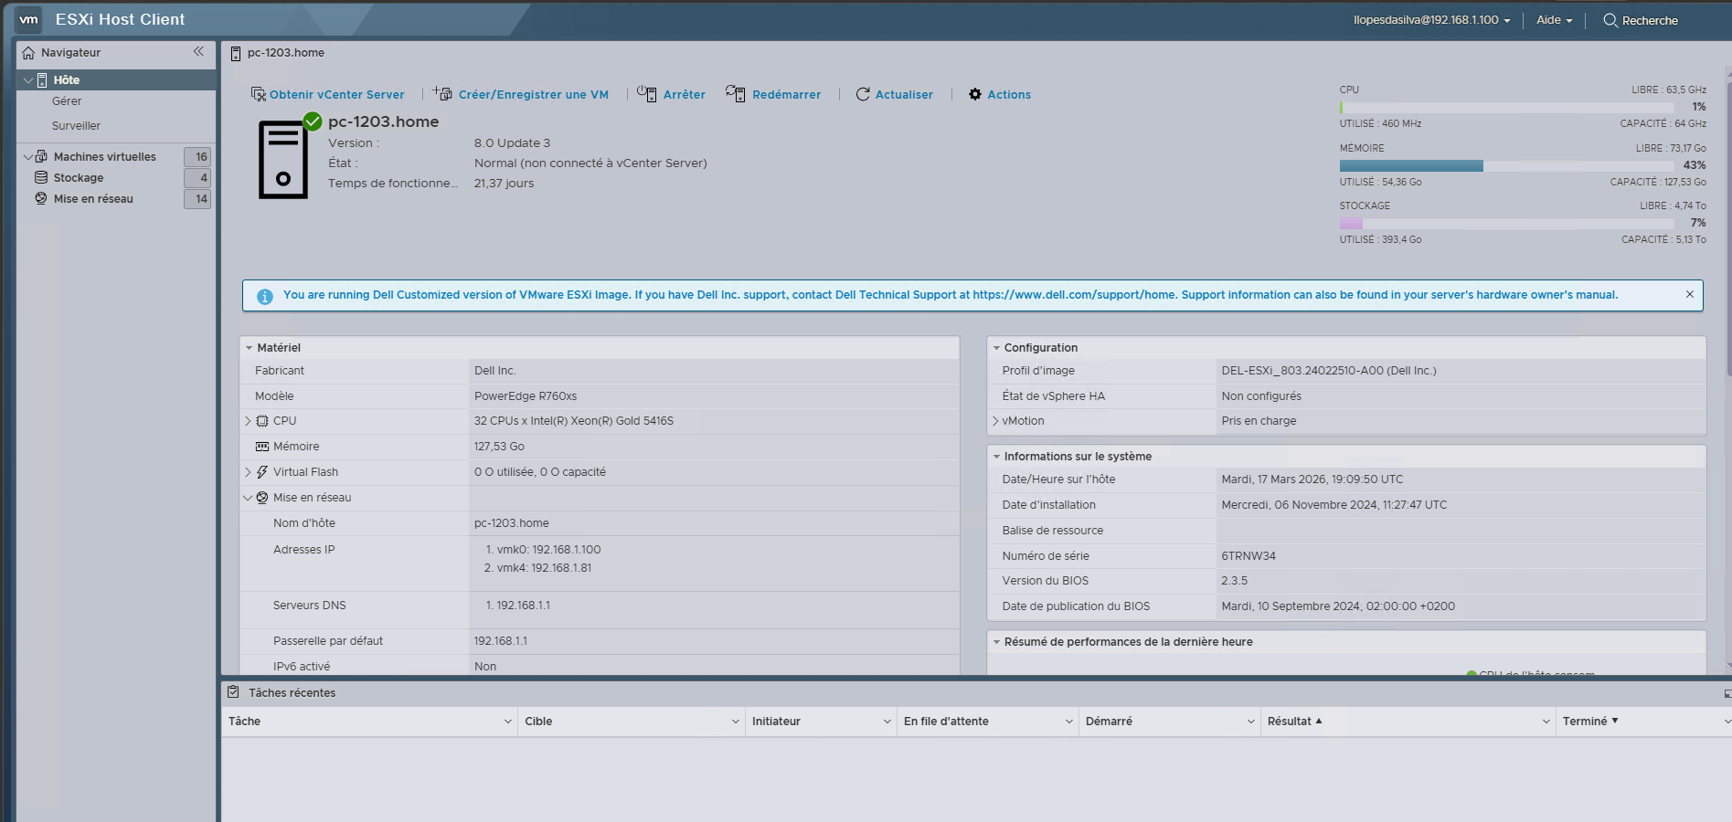Sort tasks by the Résultat column
The width and height of the screenshot is (1732, 822).
point(1290,722)
